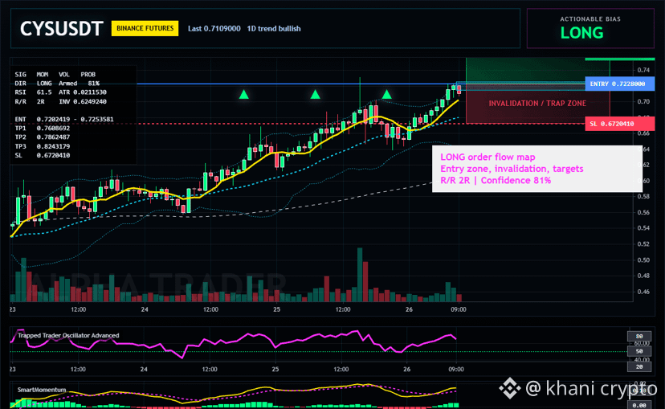This screenshot has width=665, height=409.
Task: Click the tallest green volume bar
Action: pos(360,275)
